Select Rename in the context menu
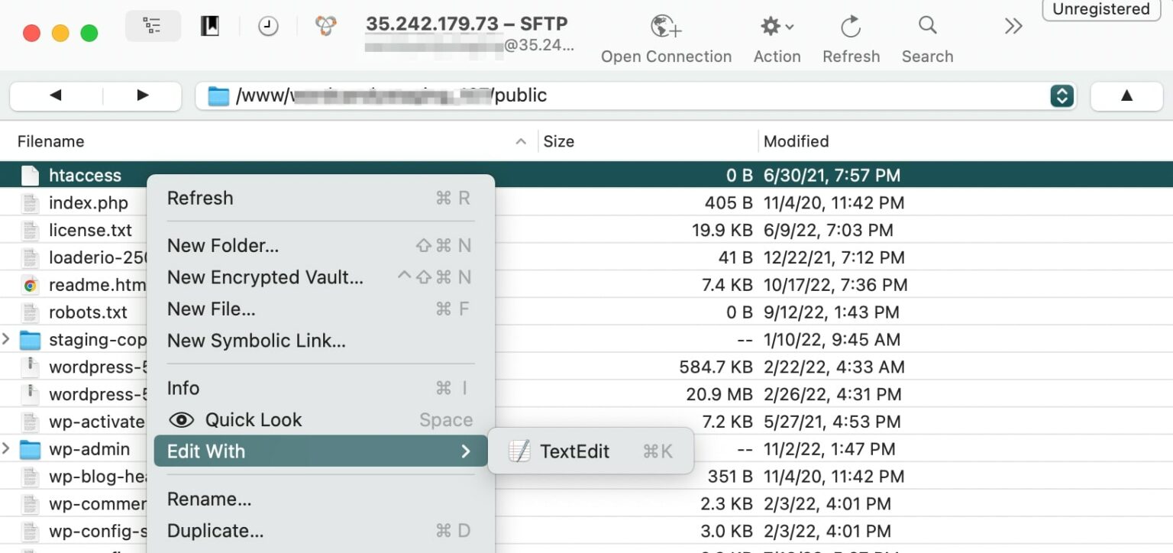 (208, 498)
